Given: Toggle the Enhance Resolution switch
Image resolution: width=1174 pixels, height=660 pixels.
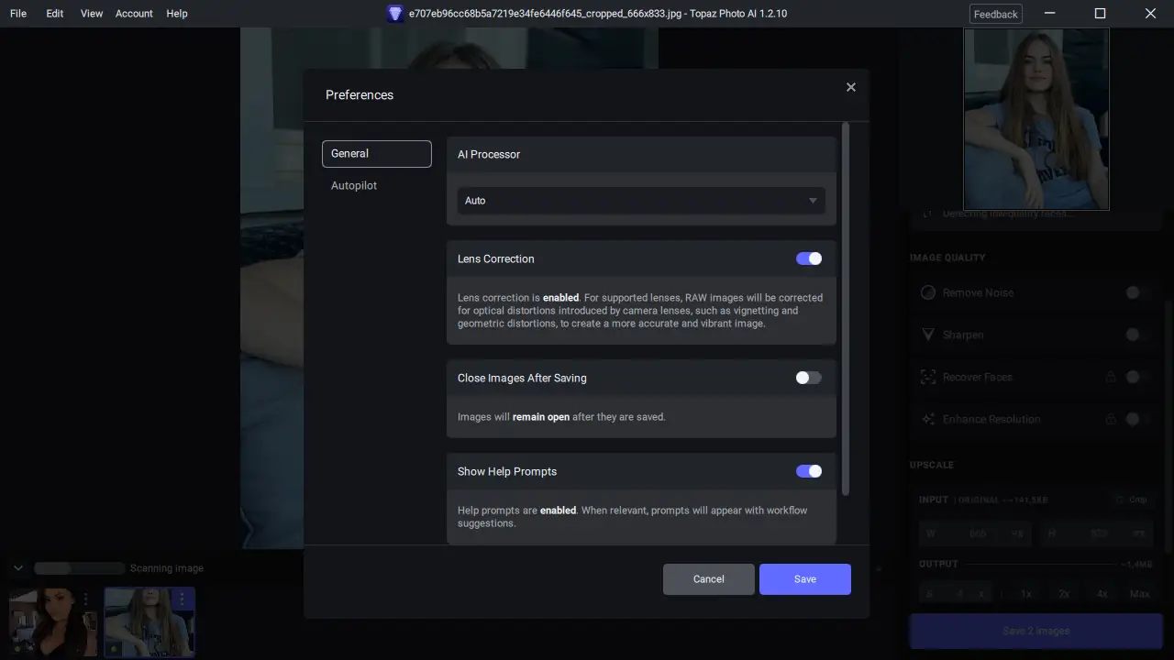Looking at the screenshot, I should pos(1137,419).
